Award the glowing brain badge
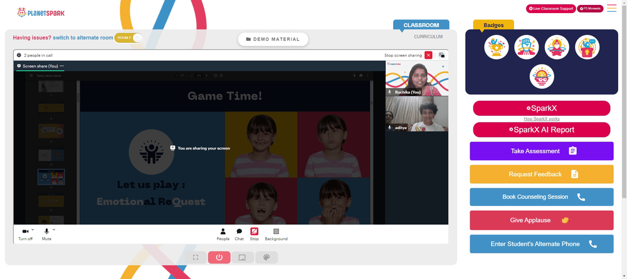627x279 pixels. click(x=542, y=77)
